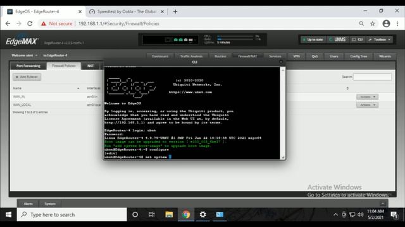Screen dimensions: 405x227
Task: Open the Users tab
Action: [333, 56]
